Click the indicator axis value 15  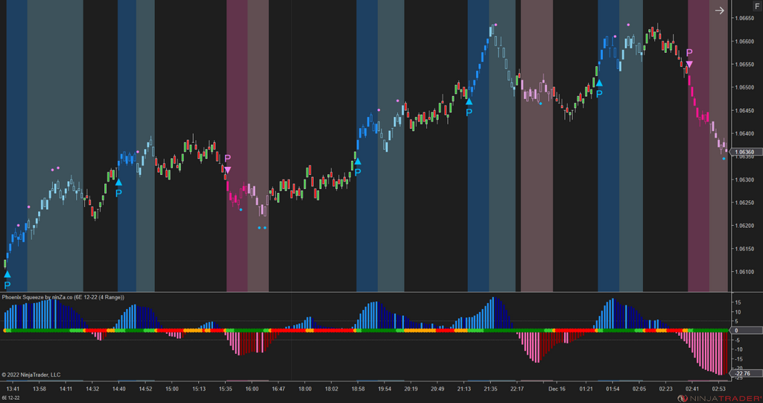(x=738, y=302)
